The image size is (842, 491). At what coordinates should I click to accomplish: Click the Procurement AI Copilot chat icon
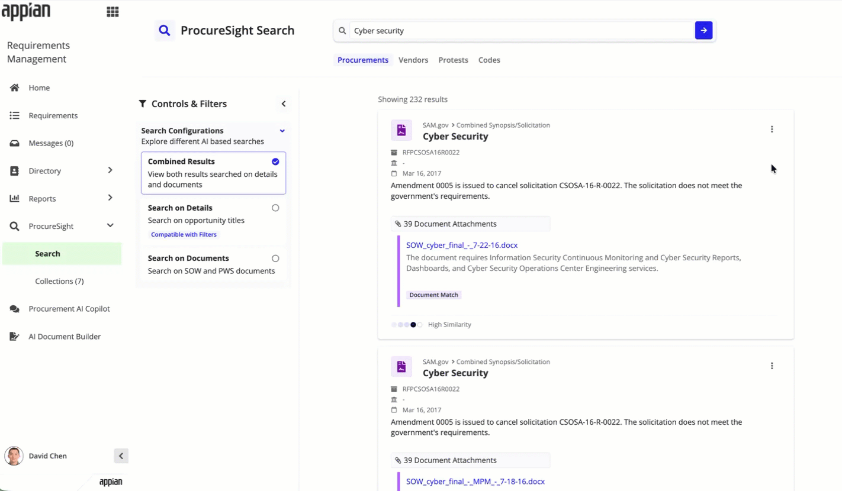15,309
